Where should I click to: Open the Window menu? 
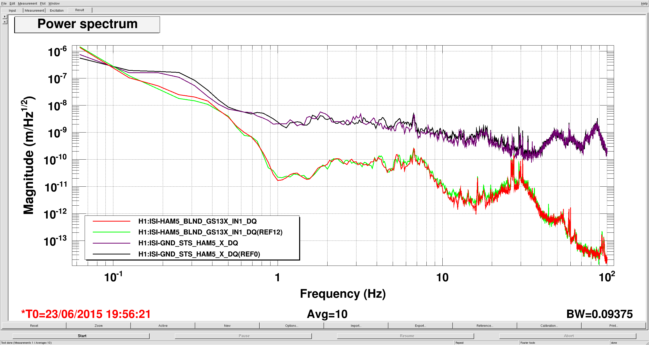click(x=54, y=3)
